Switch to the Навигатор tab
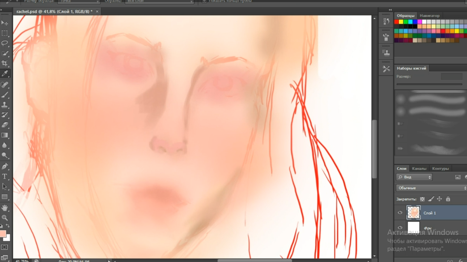Viewport: 467px width, 262px height. [x=430, y=16]
